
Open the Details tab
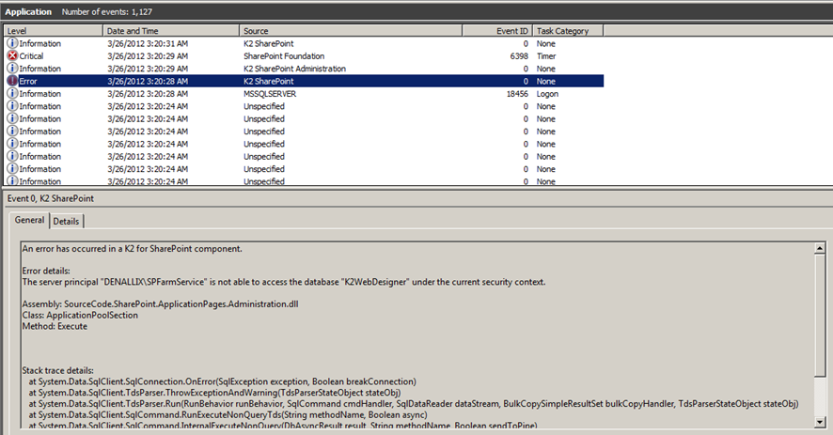pos(67,222)
